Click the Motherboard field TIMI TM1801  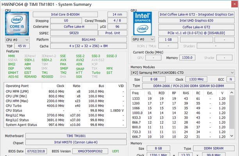point(76,136)
